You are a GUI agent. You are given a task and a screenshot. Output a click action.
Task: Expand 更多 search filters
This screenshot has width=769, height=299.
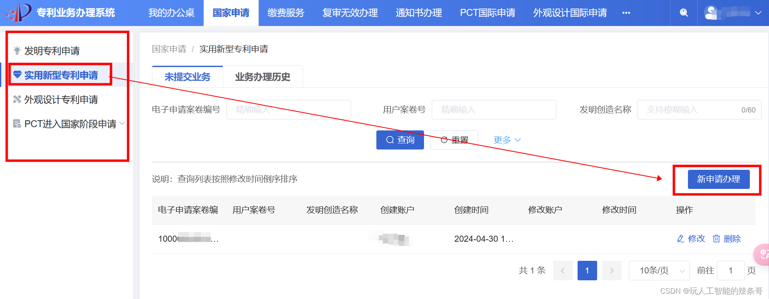(x=507, y=140)
